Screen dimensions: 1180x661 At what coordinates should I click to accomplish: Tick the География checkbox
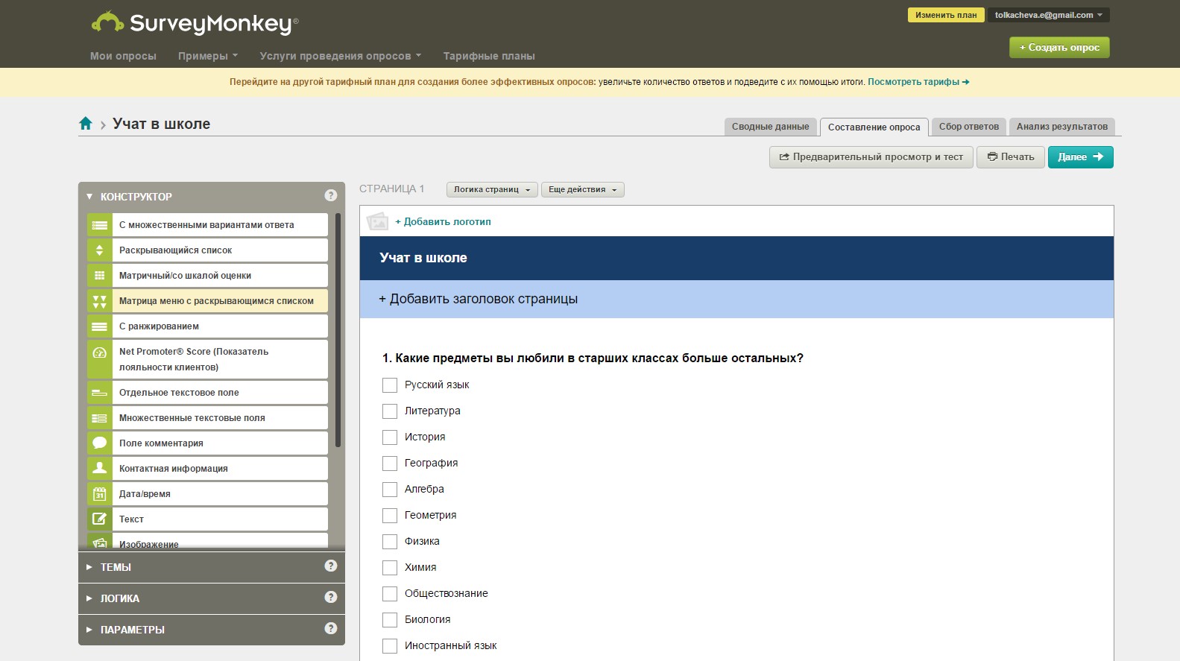390,464
